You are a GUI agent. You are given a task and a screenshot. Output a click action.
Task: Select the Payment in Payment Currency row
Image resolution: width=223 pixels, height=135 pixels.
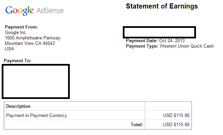[98, 115]
